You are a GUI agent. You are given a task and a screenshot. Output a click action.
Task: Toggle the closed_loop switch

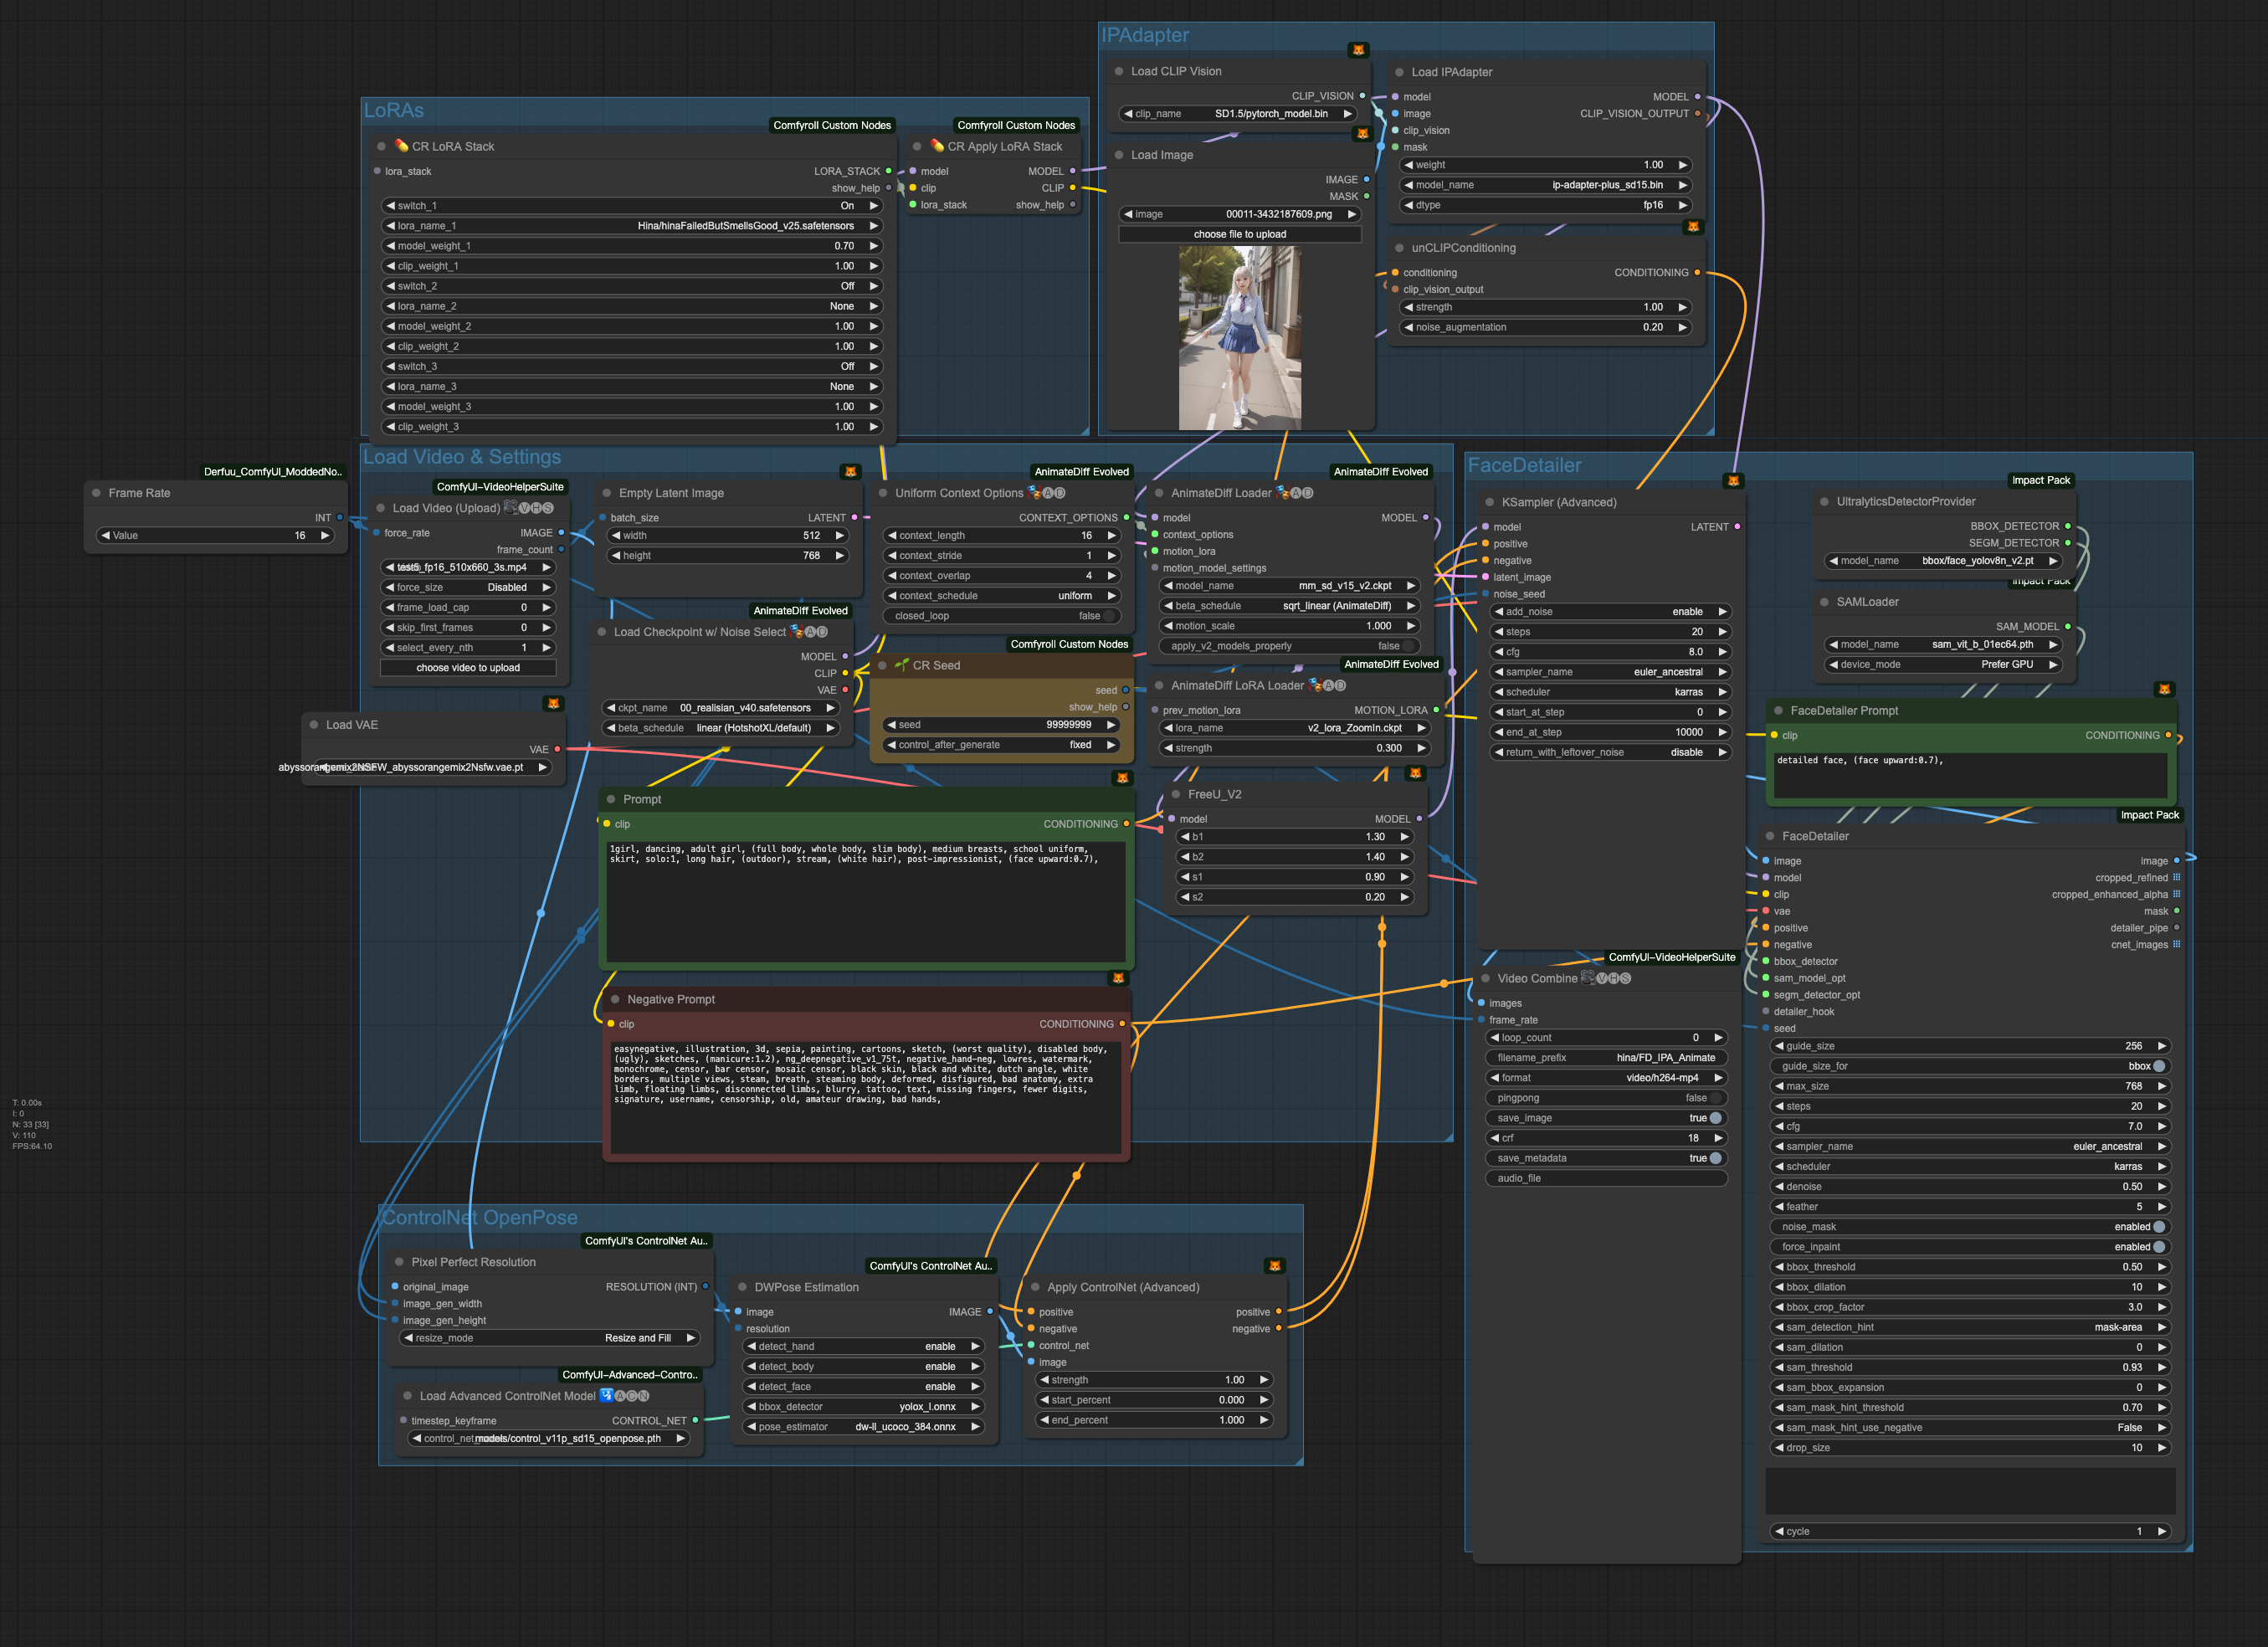[x=1108, y=616]
